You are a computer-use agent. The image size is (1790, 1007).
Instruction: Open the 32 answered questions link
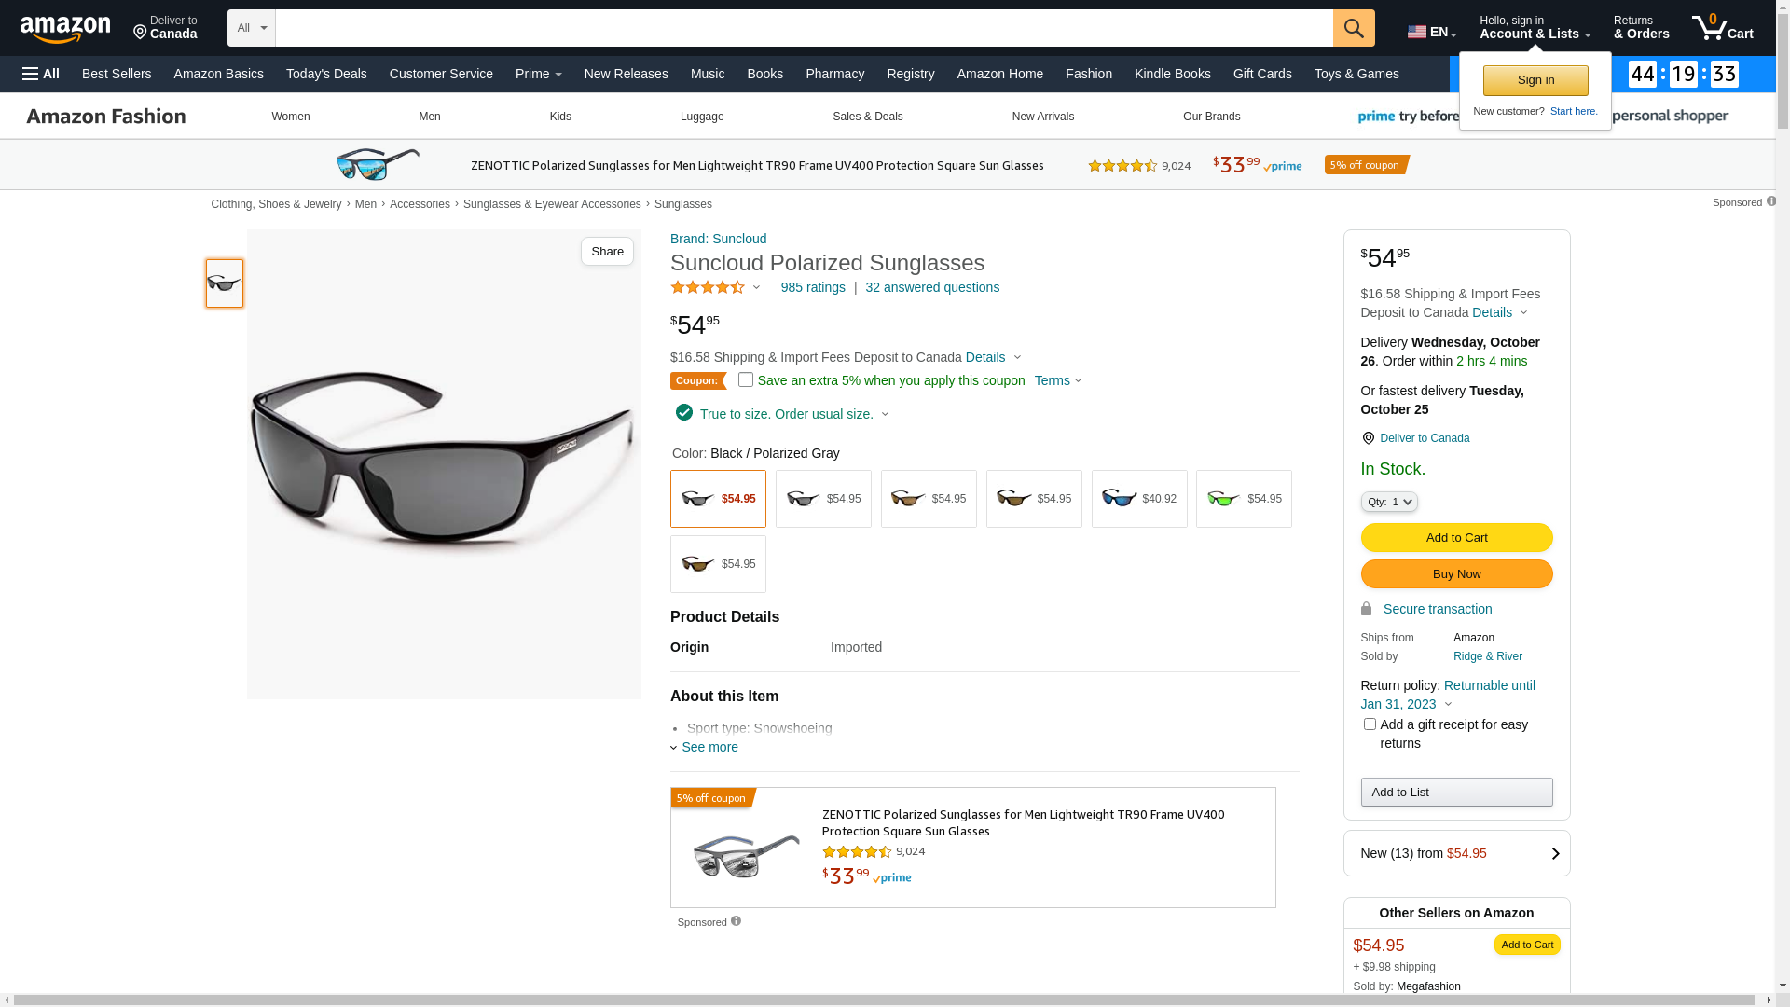pos(931,287)
